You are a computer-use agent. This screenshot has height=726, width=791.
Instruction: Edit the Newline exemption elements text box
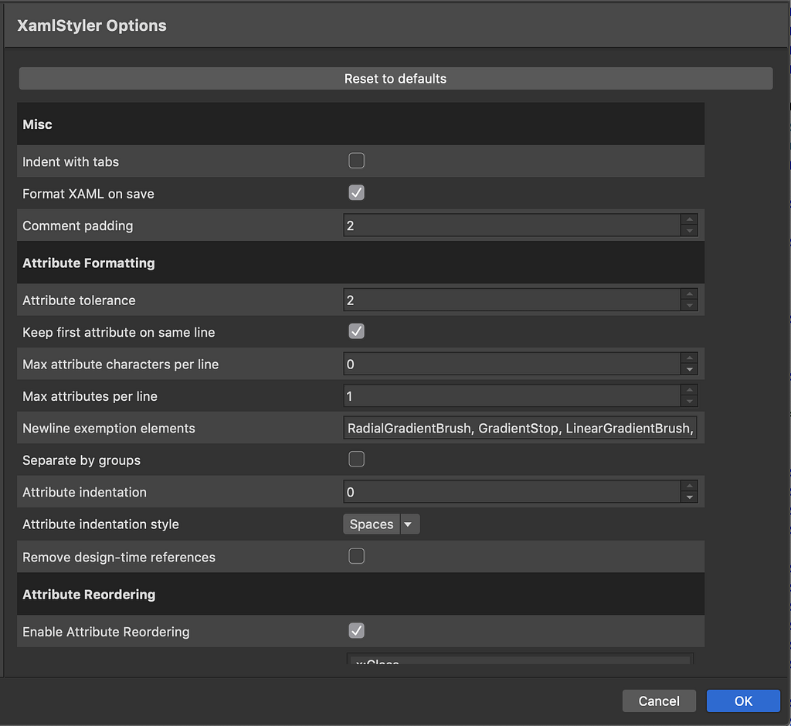[x=520, y=428]
